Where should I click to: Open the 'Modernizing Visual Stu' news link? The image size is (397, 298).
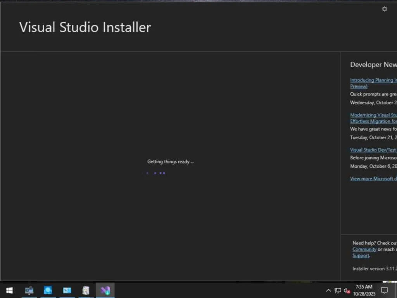(x=373, y=118)
